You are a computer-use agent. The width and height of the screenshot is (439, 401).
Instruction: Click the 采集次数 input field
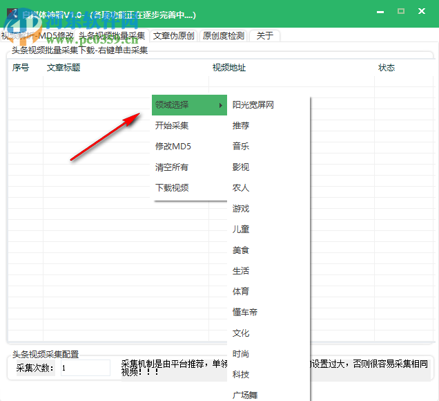pyautogui.click(x=86, y=368)
